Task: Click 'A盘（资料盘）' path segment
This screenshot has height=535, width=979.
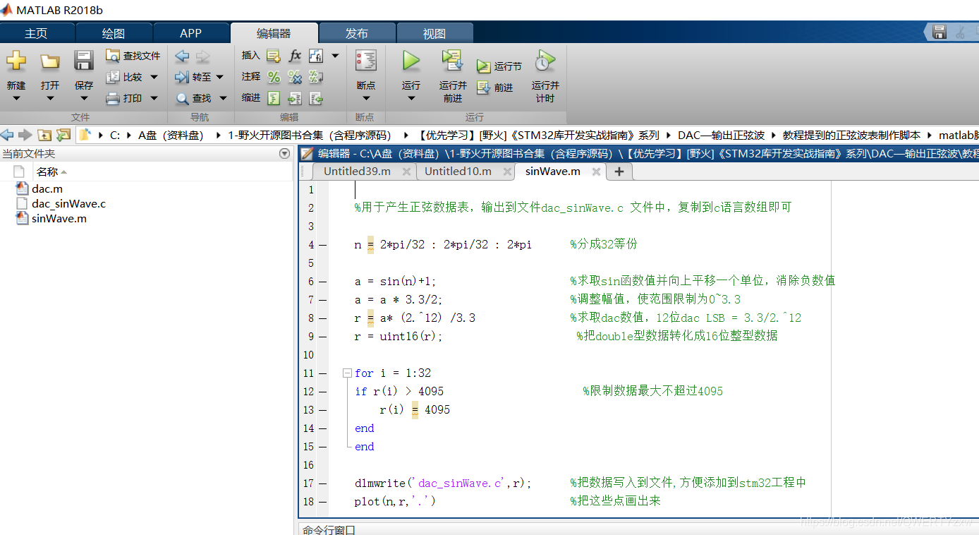Action: (x=171, y=135)
